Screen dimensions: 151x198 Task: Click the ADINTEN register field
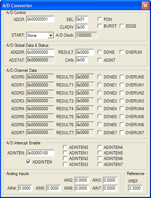tap(40, 153)
